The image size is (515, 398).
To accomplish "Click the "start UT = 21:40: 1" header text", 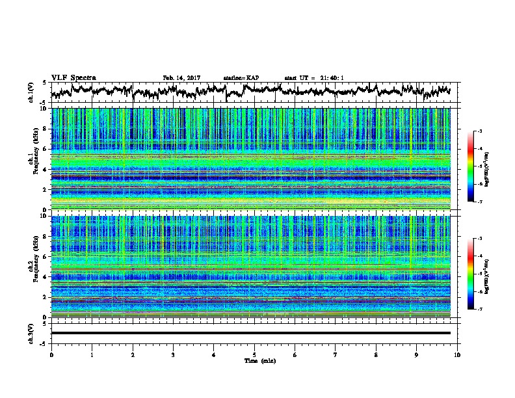I will point(314,78).
